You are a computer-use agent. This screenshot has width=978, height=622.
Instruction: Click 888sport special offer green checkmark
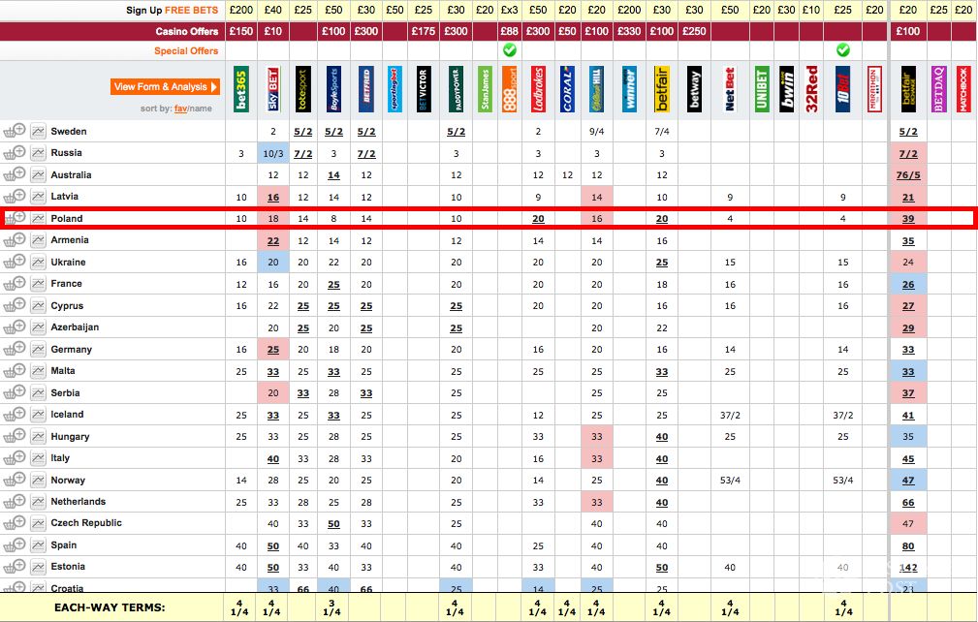tap(510, 49)
